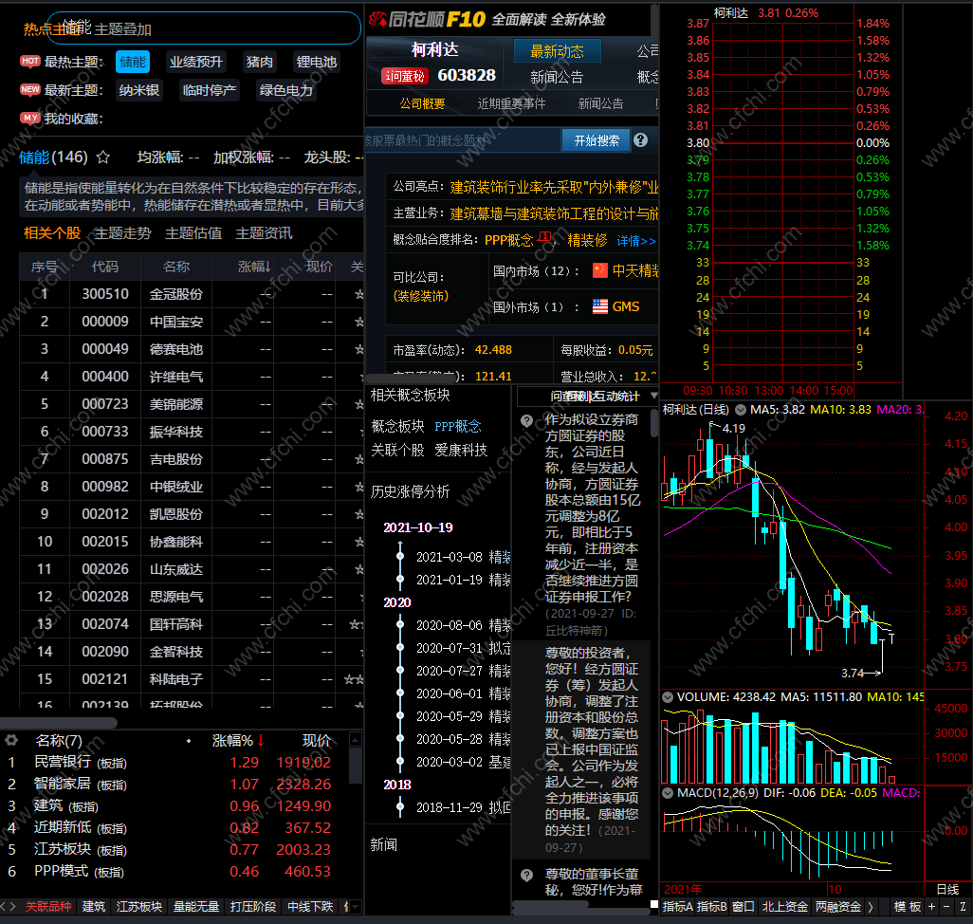Select the 北上资金 tab
Screen dimensions: 973x924
[784, 907]
